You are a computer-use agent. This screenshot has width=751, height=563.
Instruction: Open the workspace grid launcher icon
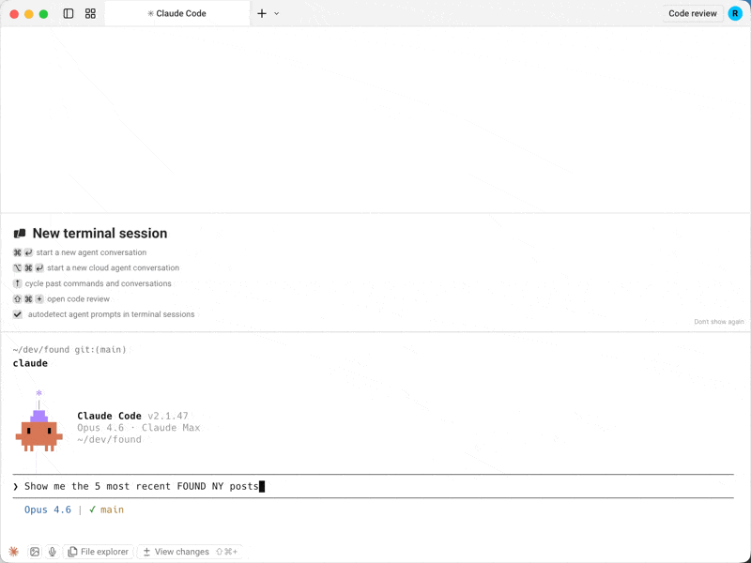(89, 13)
